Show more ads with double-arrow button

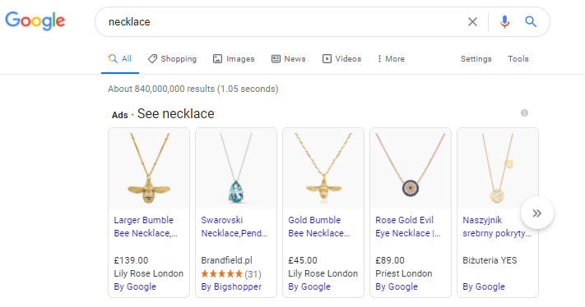coord(537,213)
